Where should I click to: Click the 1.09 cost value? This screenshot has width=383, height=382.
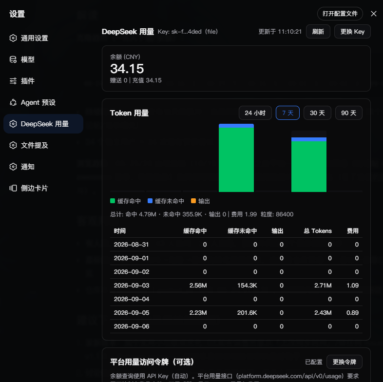pyautogui.click(x=352, y=285)
